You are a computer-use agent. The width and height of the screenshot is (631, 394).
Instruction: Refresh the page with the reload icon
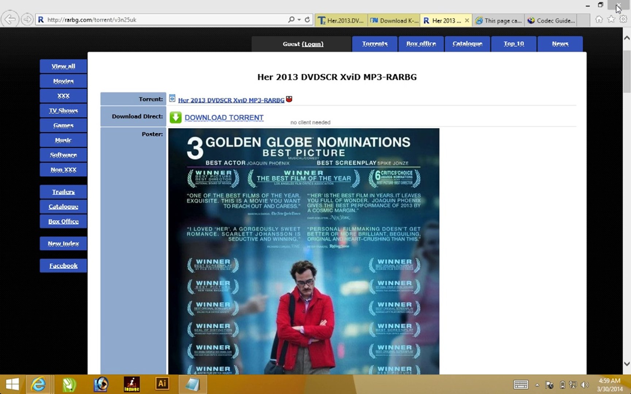point(307,20)
